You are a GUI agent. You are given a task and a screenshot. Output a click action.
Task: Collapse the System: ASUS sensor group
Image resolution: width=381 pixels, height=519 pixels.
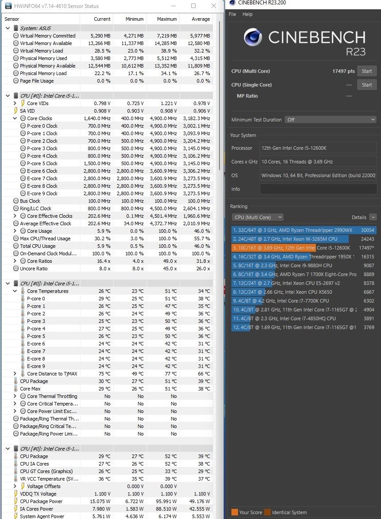(8, 28)
